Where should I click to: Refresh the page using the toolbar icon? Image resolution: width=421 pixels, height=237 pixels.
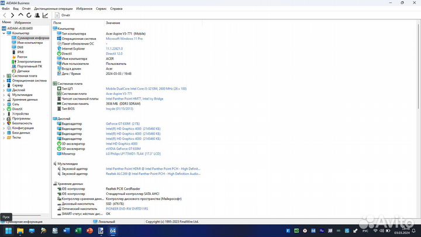(29, 15)
